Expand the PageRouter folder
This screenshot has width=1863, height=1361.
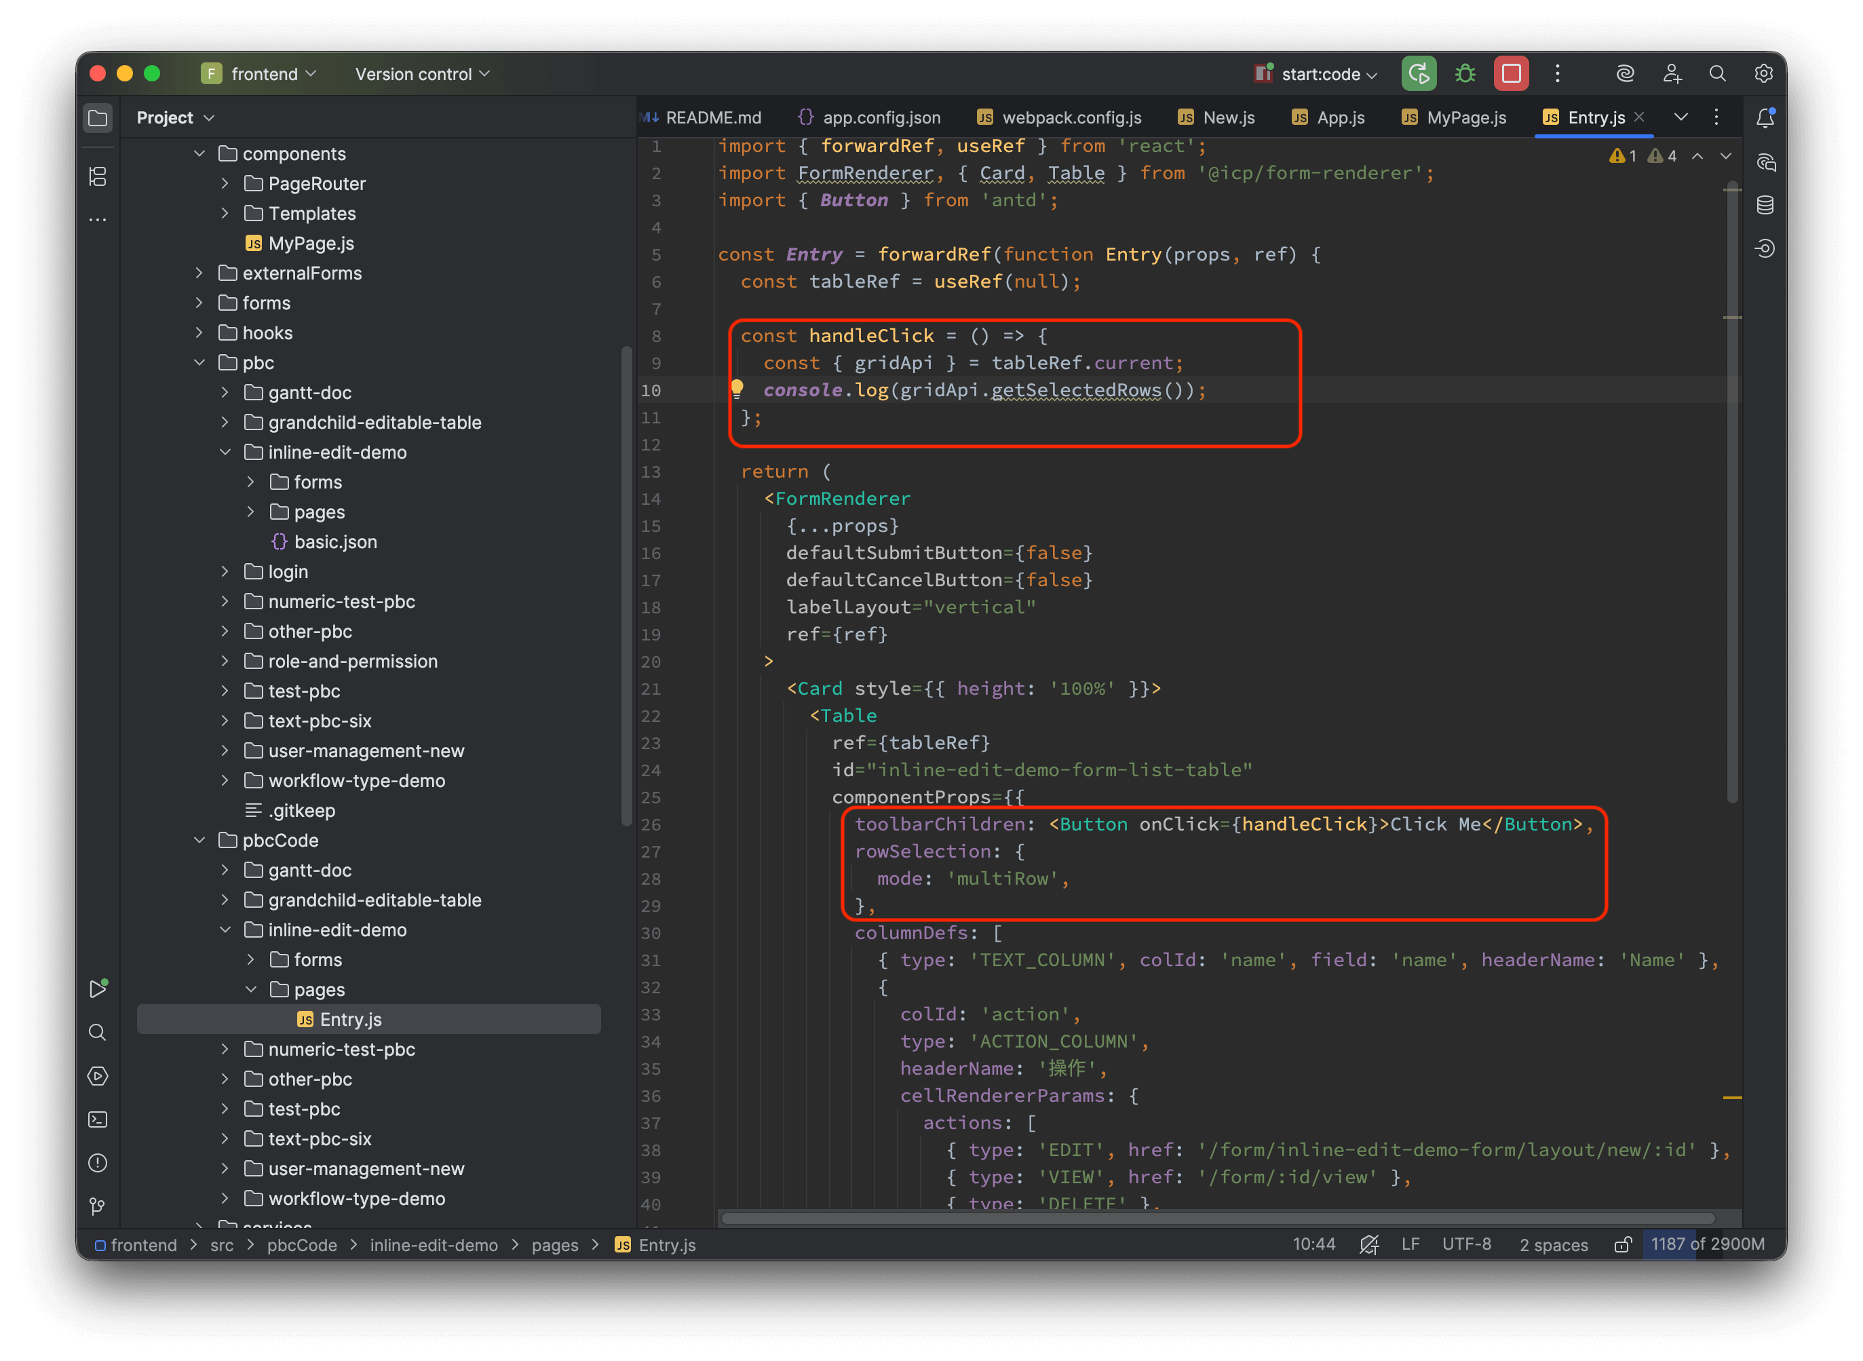tap(225, 183)
